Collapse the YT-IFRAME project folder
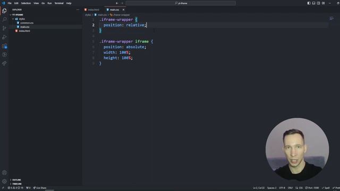 point(18,15)
